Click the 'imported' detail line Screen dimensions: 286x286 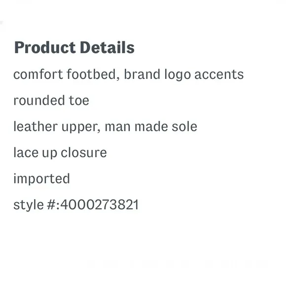click(x=42, y=179)
